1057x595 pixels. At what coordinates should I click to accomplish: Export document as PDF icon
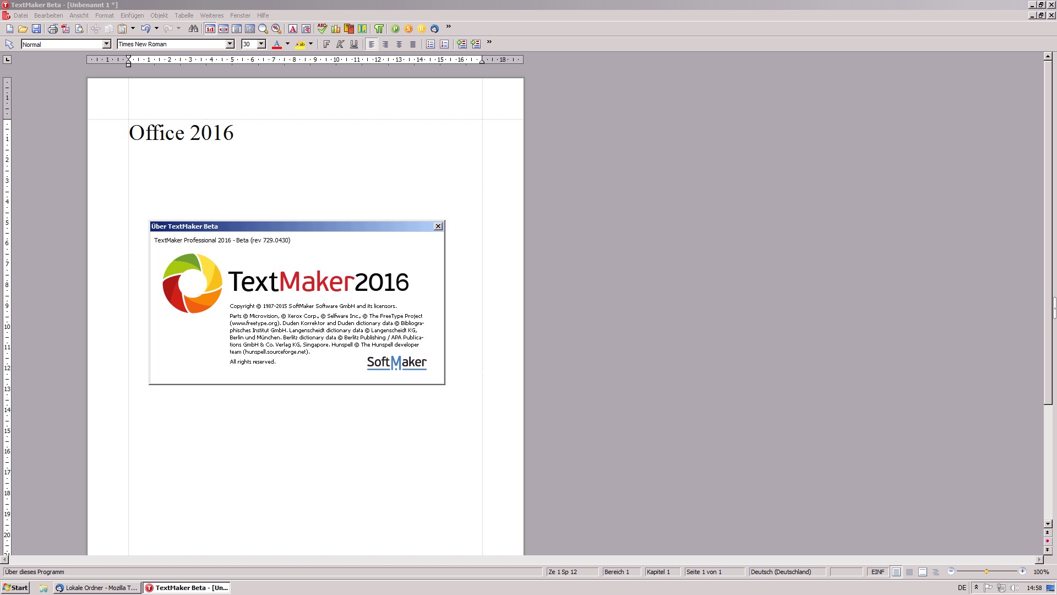[66, 29]
